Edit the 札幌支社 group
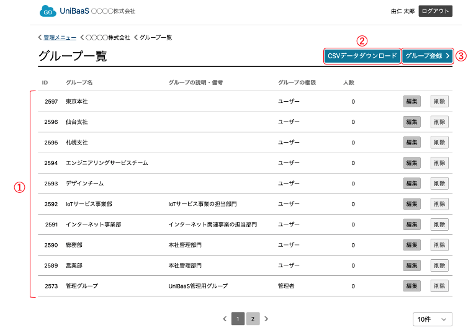471x333 pixels. [412, 143]
